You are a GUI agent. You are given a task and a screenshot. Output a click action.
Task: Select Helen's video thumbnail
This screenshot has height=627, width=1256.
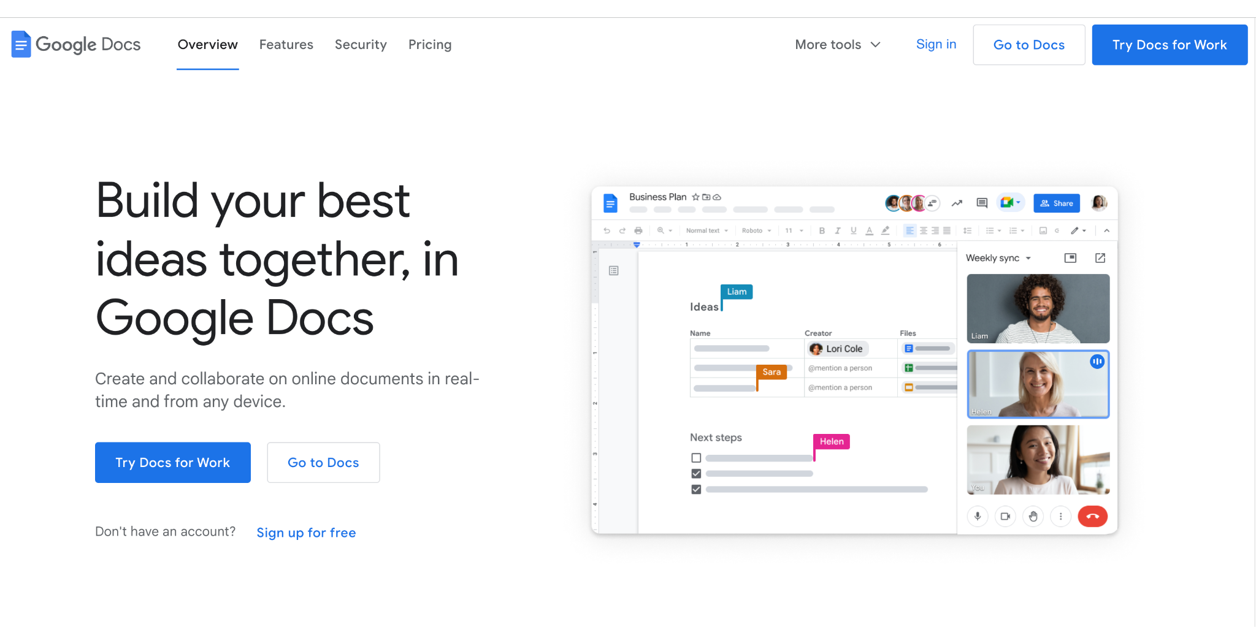click(x=1038, y=384)
